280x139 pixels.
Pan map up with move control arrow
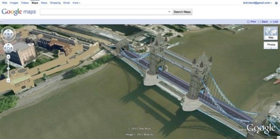(x=8, y=45)
